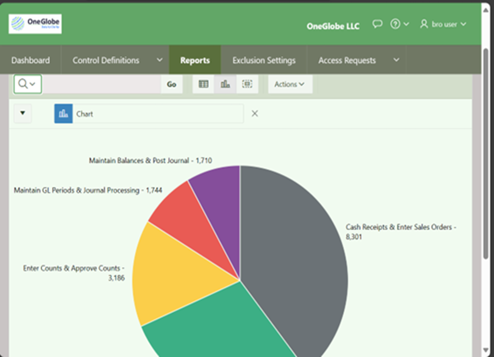The width and height of the screenshot is (494, 357).
Task: Open the single record view icon
Action: [x=247, y=84]
